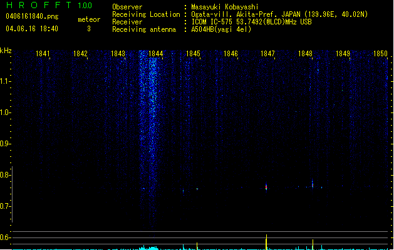Click the Receiving Location value line

coord(279,14)
